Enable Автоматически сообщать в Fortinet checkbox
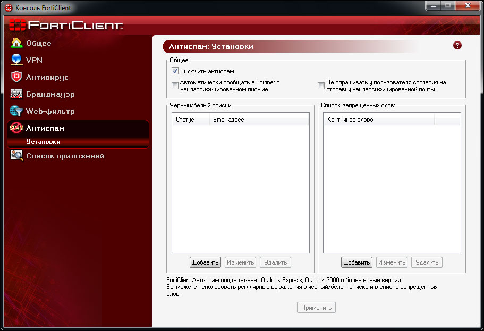484x331 pixels. pos(175,86)
